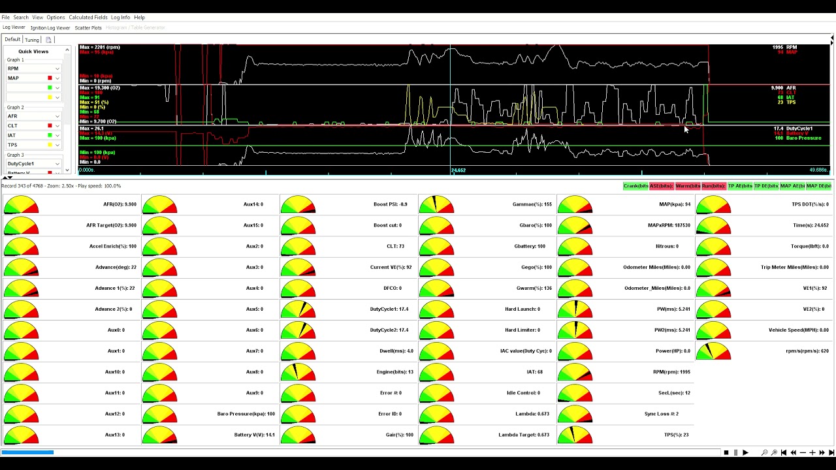Toggle the ASE(bits) status indicator
This screenshot has width=836, height=470.
tap(662, 186)
